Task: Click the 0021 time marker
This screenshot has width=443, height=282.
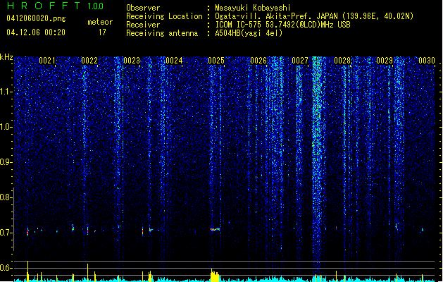Action: coord(47,61)
